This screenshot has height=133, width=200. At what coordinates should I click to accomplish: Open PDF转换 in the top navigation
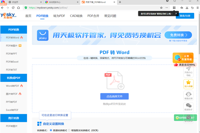[x=42, y=16]
